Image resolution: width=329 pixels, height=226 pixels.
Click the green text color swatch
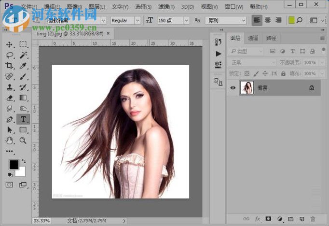(x=291, y=20)
